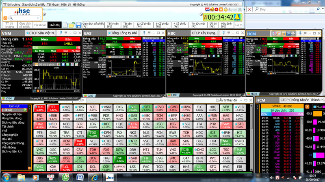Pin the HCM panel
This screenshot has height=182, width=325.
pyautogui.click(x=300, y=33)
